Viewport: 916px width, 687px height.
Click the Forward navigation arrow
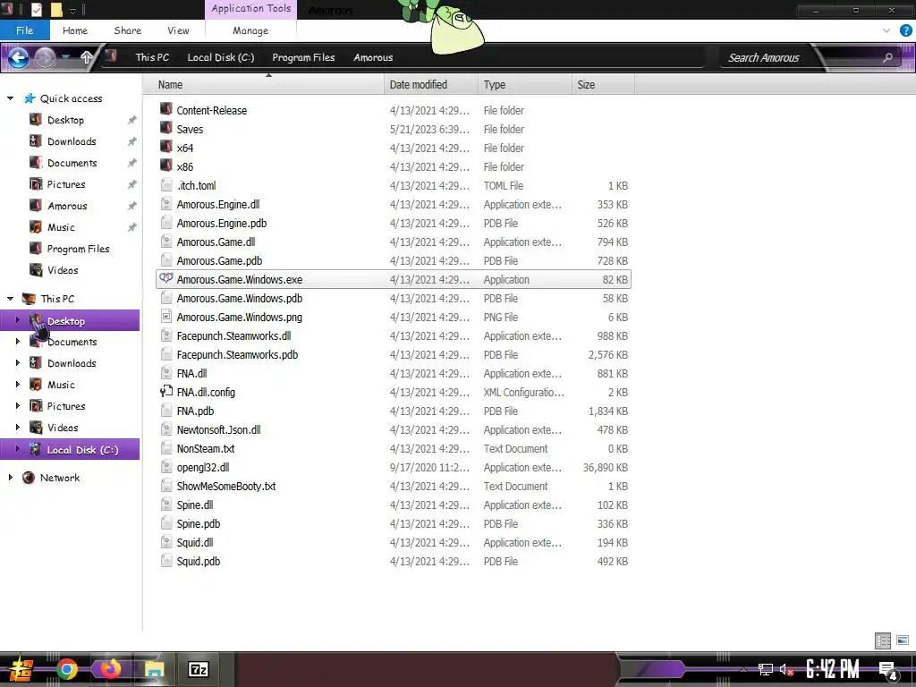pyautogui.click(x=45, y=57)
